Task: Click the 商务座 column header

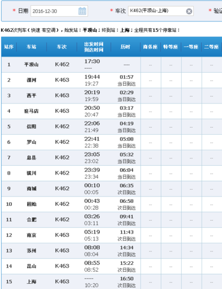Action: 150,47
